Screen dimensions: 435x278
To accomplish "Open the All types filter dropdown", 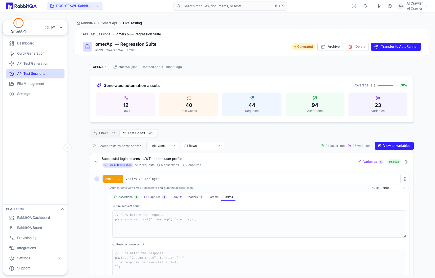I will (x=164, y=146).
